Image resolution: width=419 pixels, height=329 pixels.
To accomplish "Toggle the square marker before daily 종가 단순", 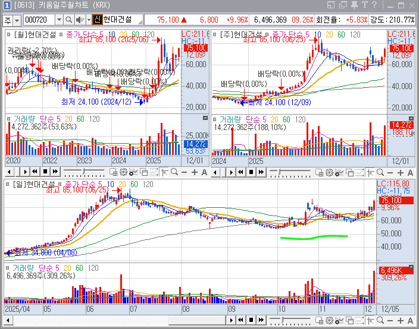I will click(60, 184).
